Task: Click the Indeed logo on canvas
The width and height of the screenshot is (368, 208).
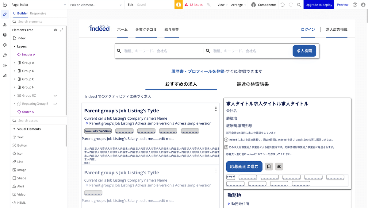Action: coord(99,28)
